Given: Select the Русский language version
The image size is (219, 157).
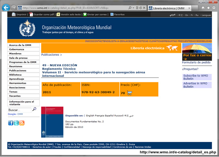Looking at the screenshot, I should pos(119,115).
